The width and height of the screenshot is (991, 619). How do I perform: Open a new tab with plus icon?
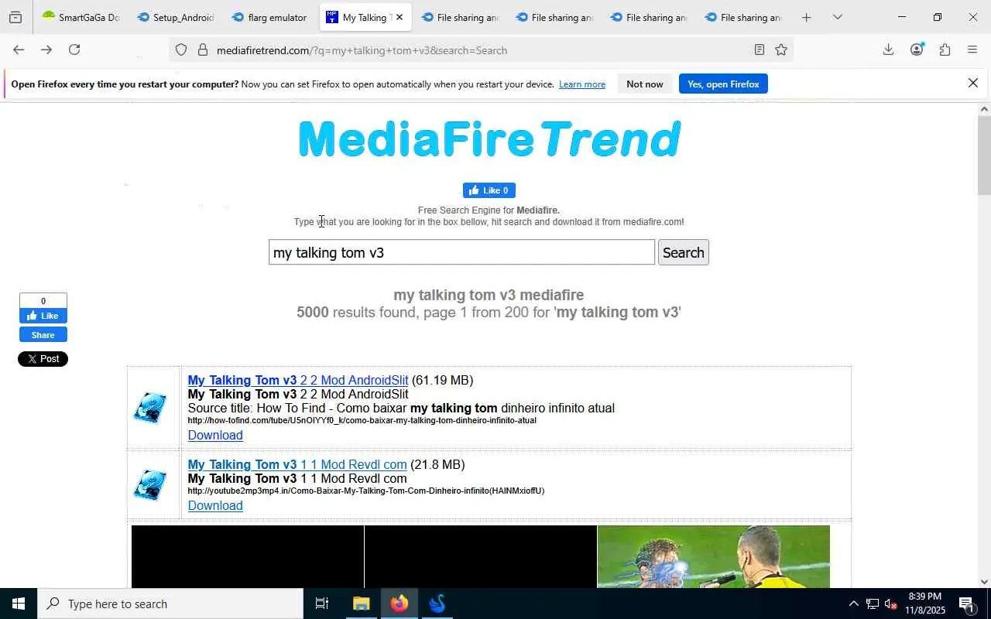click(x=806, y=17)
